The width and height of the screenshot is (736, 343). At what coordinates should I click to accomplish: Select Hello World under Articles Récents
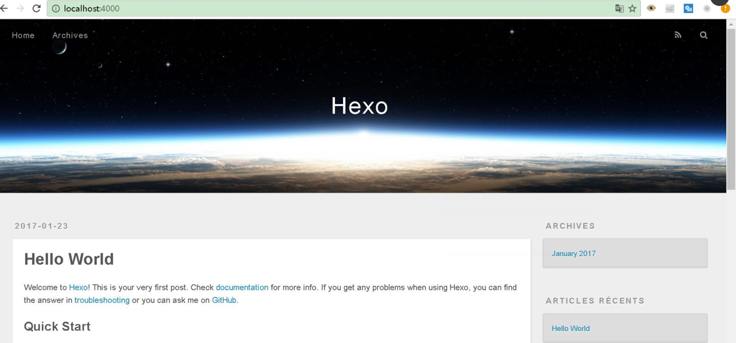pyautogui.click(x=570, y=328)
